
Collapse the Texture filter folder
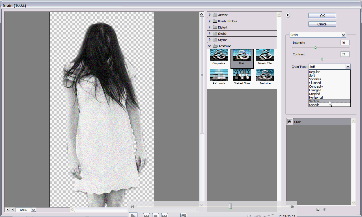pos(210,46)
